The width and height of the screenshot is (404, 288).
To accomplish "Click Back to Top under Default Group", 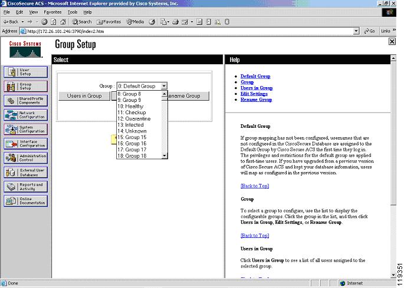I will pos(255,186).
